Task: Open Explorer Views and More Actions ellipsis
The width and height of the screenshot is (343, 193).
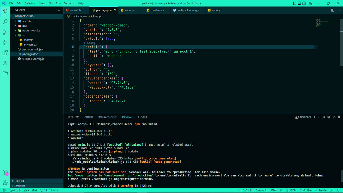Action: click(x=58, y=10)
